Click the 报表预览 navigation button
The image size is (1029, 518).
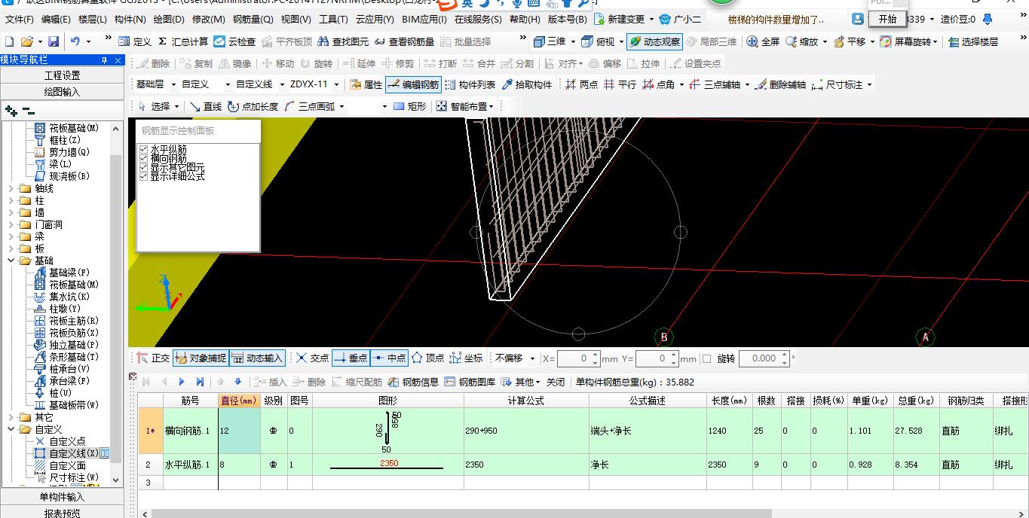tap(62, 513)
